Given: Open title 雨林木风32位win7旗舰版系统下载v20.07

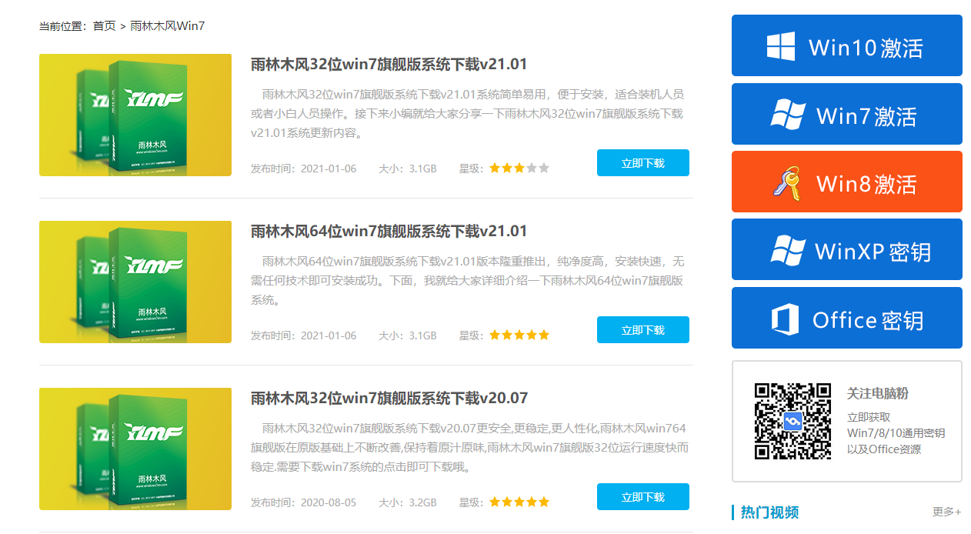Looking at the screenshot, I should 389,398.
